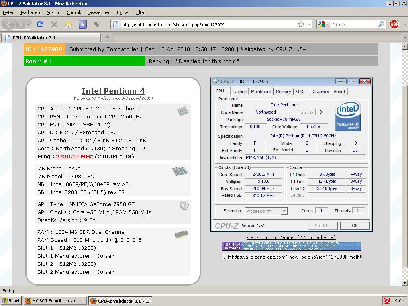
Task: Click the page icon in URL bar
Action: coord(116,24)
